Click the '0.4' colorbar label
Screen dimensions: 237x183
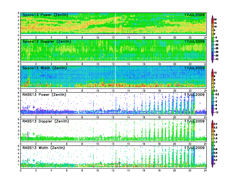(216, 156)
